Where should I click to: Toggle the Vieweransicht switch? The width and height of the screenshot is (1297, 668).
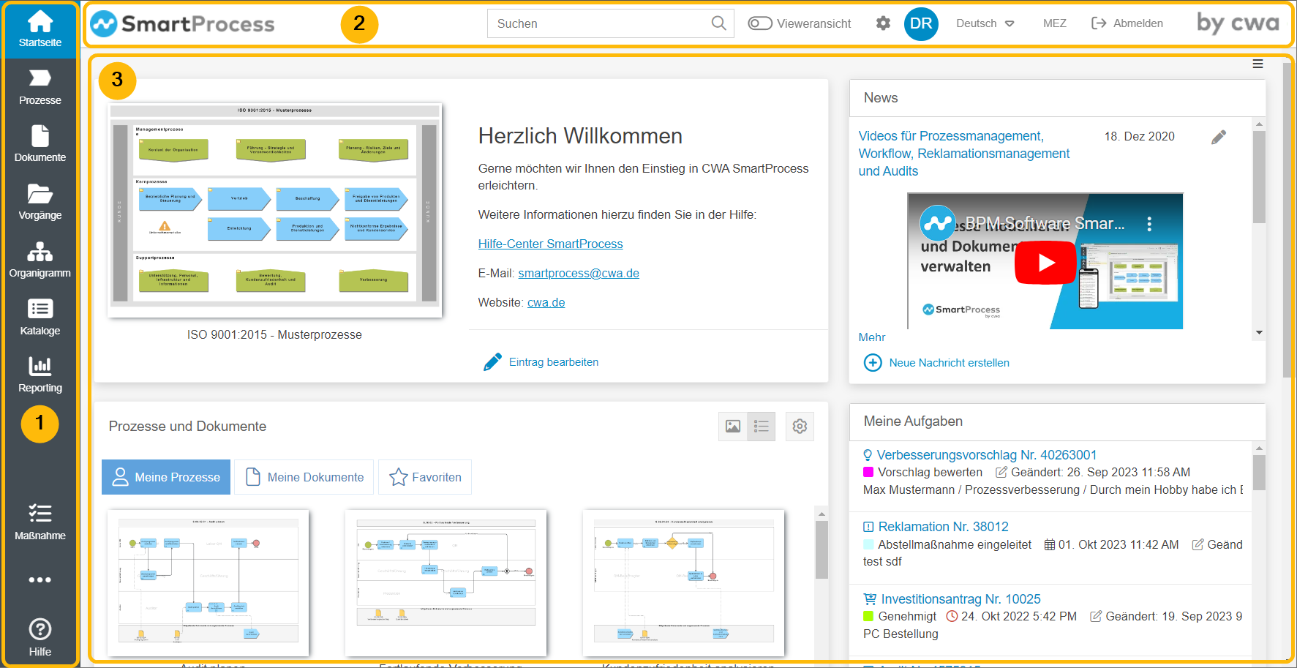click(760, 23)
